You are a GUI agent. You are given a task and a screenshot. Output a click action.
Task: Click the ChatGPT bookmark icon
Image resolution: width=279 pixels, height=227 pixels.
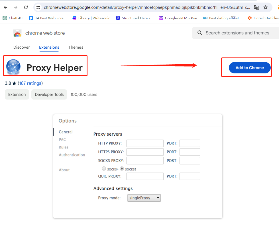click(5, 18)
